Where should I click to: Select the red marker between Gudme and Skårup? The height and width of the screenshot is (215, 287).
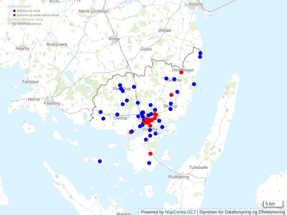click(x=171, y=95)
